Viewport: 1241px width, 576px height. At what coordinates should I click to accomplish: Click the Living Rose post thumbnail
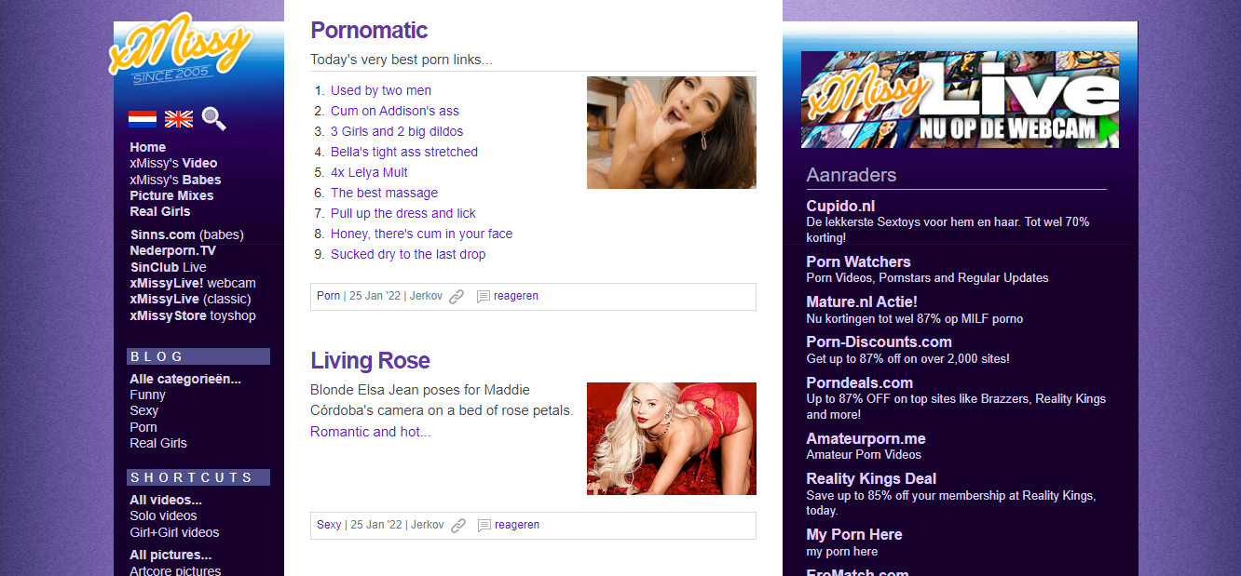tap(671, 438)
